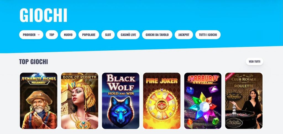
Task: Open the Provider dropdown filter
Action: (x=31, y=35)
